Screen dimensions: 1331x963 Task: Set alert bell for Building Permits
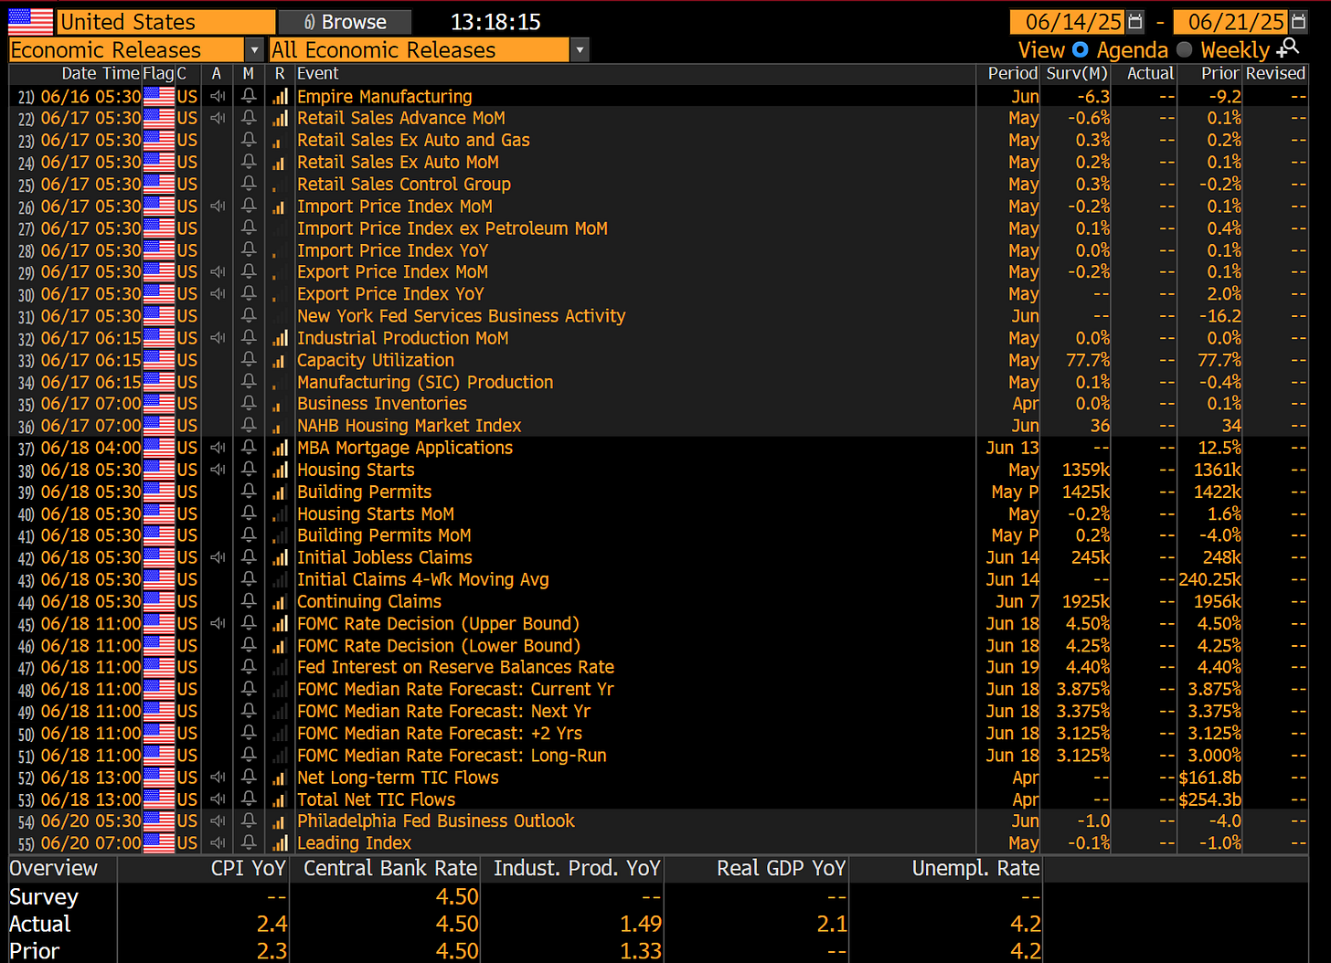(248, 492)
